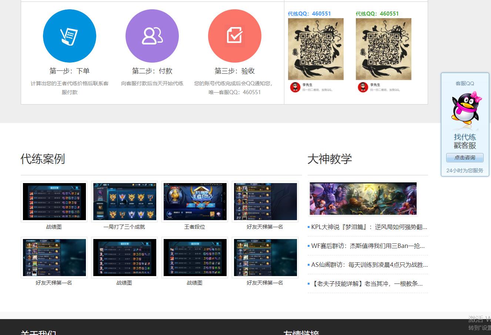The width and height of the screenshot is (491, 335).
Task: Open the bottom-right 好友天梯第一名 screenshot
Action: 265,258
